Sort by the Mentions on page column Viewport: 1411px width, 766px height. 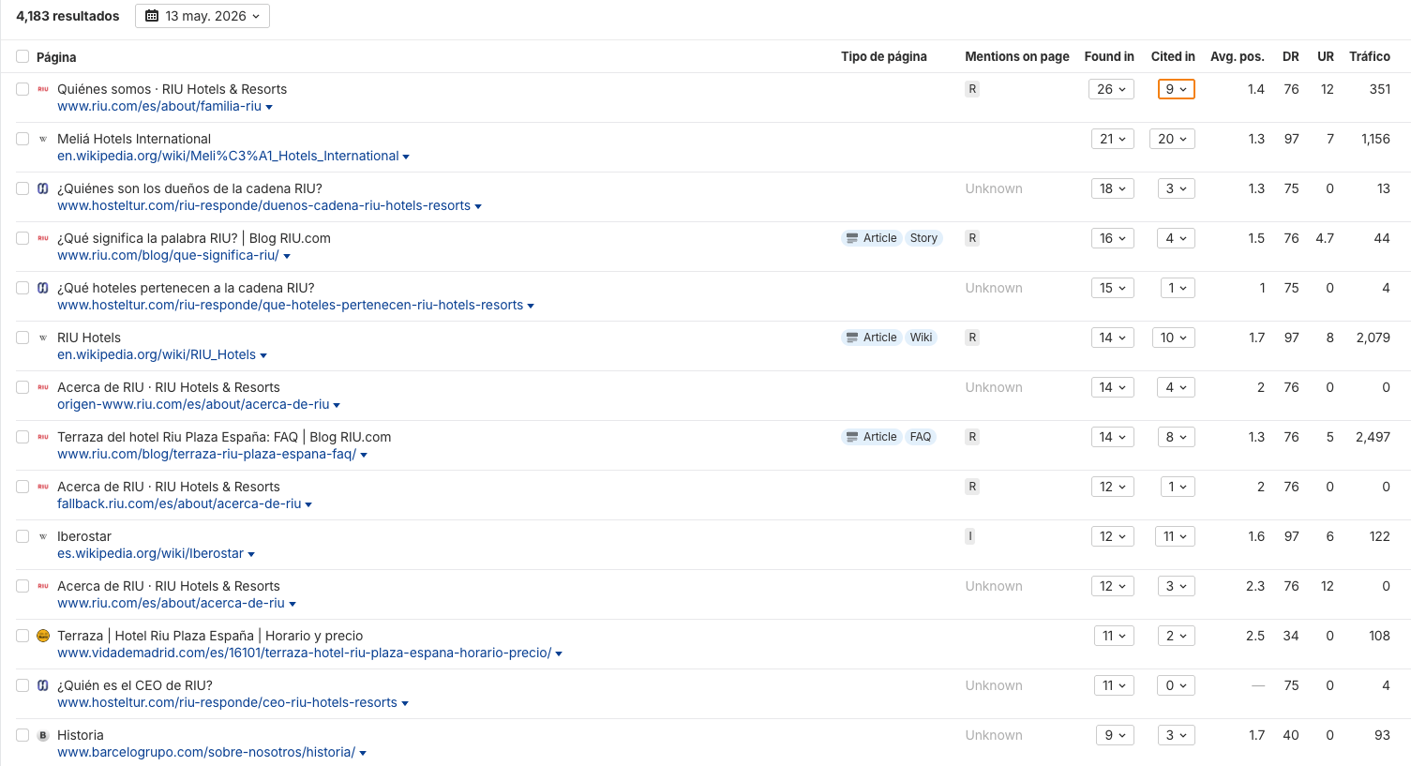tap(1017, 56)
